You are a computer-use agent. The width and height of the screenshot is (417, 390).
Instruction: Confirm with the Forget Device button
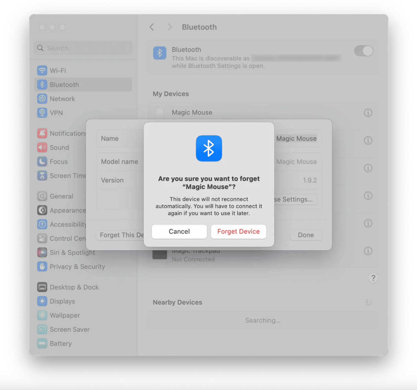click(238, 232)
